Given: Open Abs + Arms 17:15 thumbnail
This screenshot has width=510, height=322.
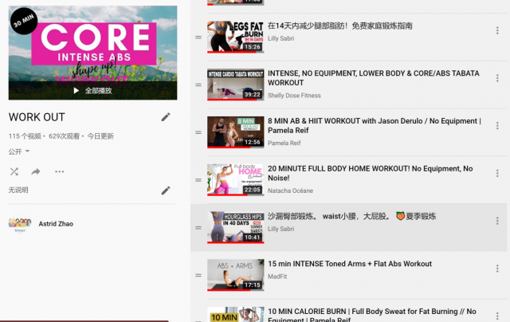Looking at the screenshot, I should click(x=236, y=275).
